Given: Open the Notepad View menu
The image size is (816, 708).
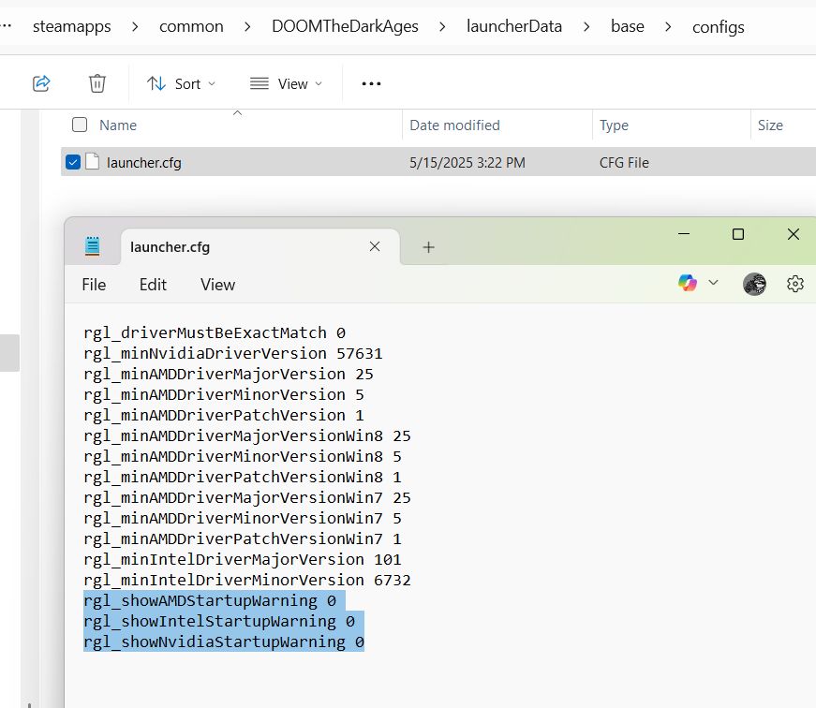Looking at the screenshot, I should (x=217, y=285).
